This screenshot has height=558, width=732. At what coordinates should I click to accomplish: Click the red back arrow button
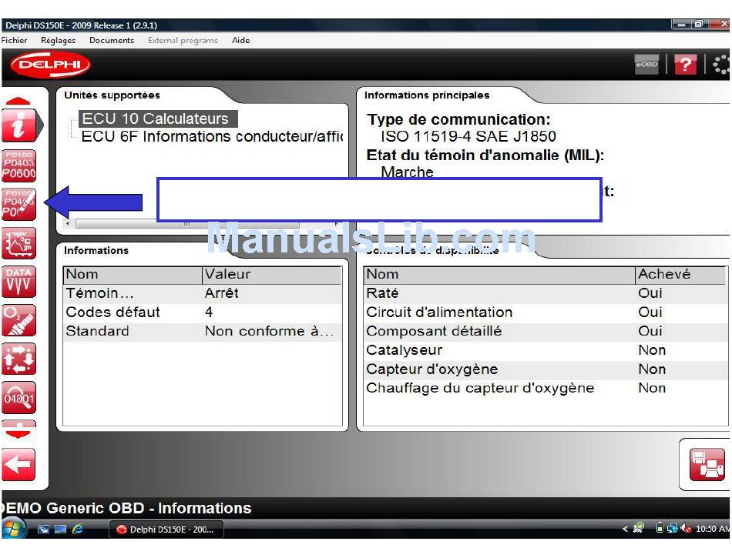coord(18,464)
